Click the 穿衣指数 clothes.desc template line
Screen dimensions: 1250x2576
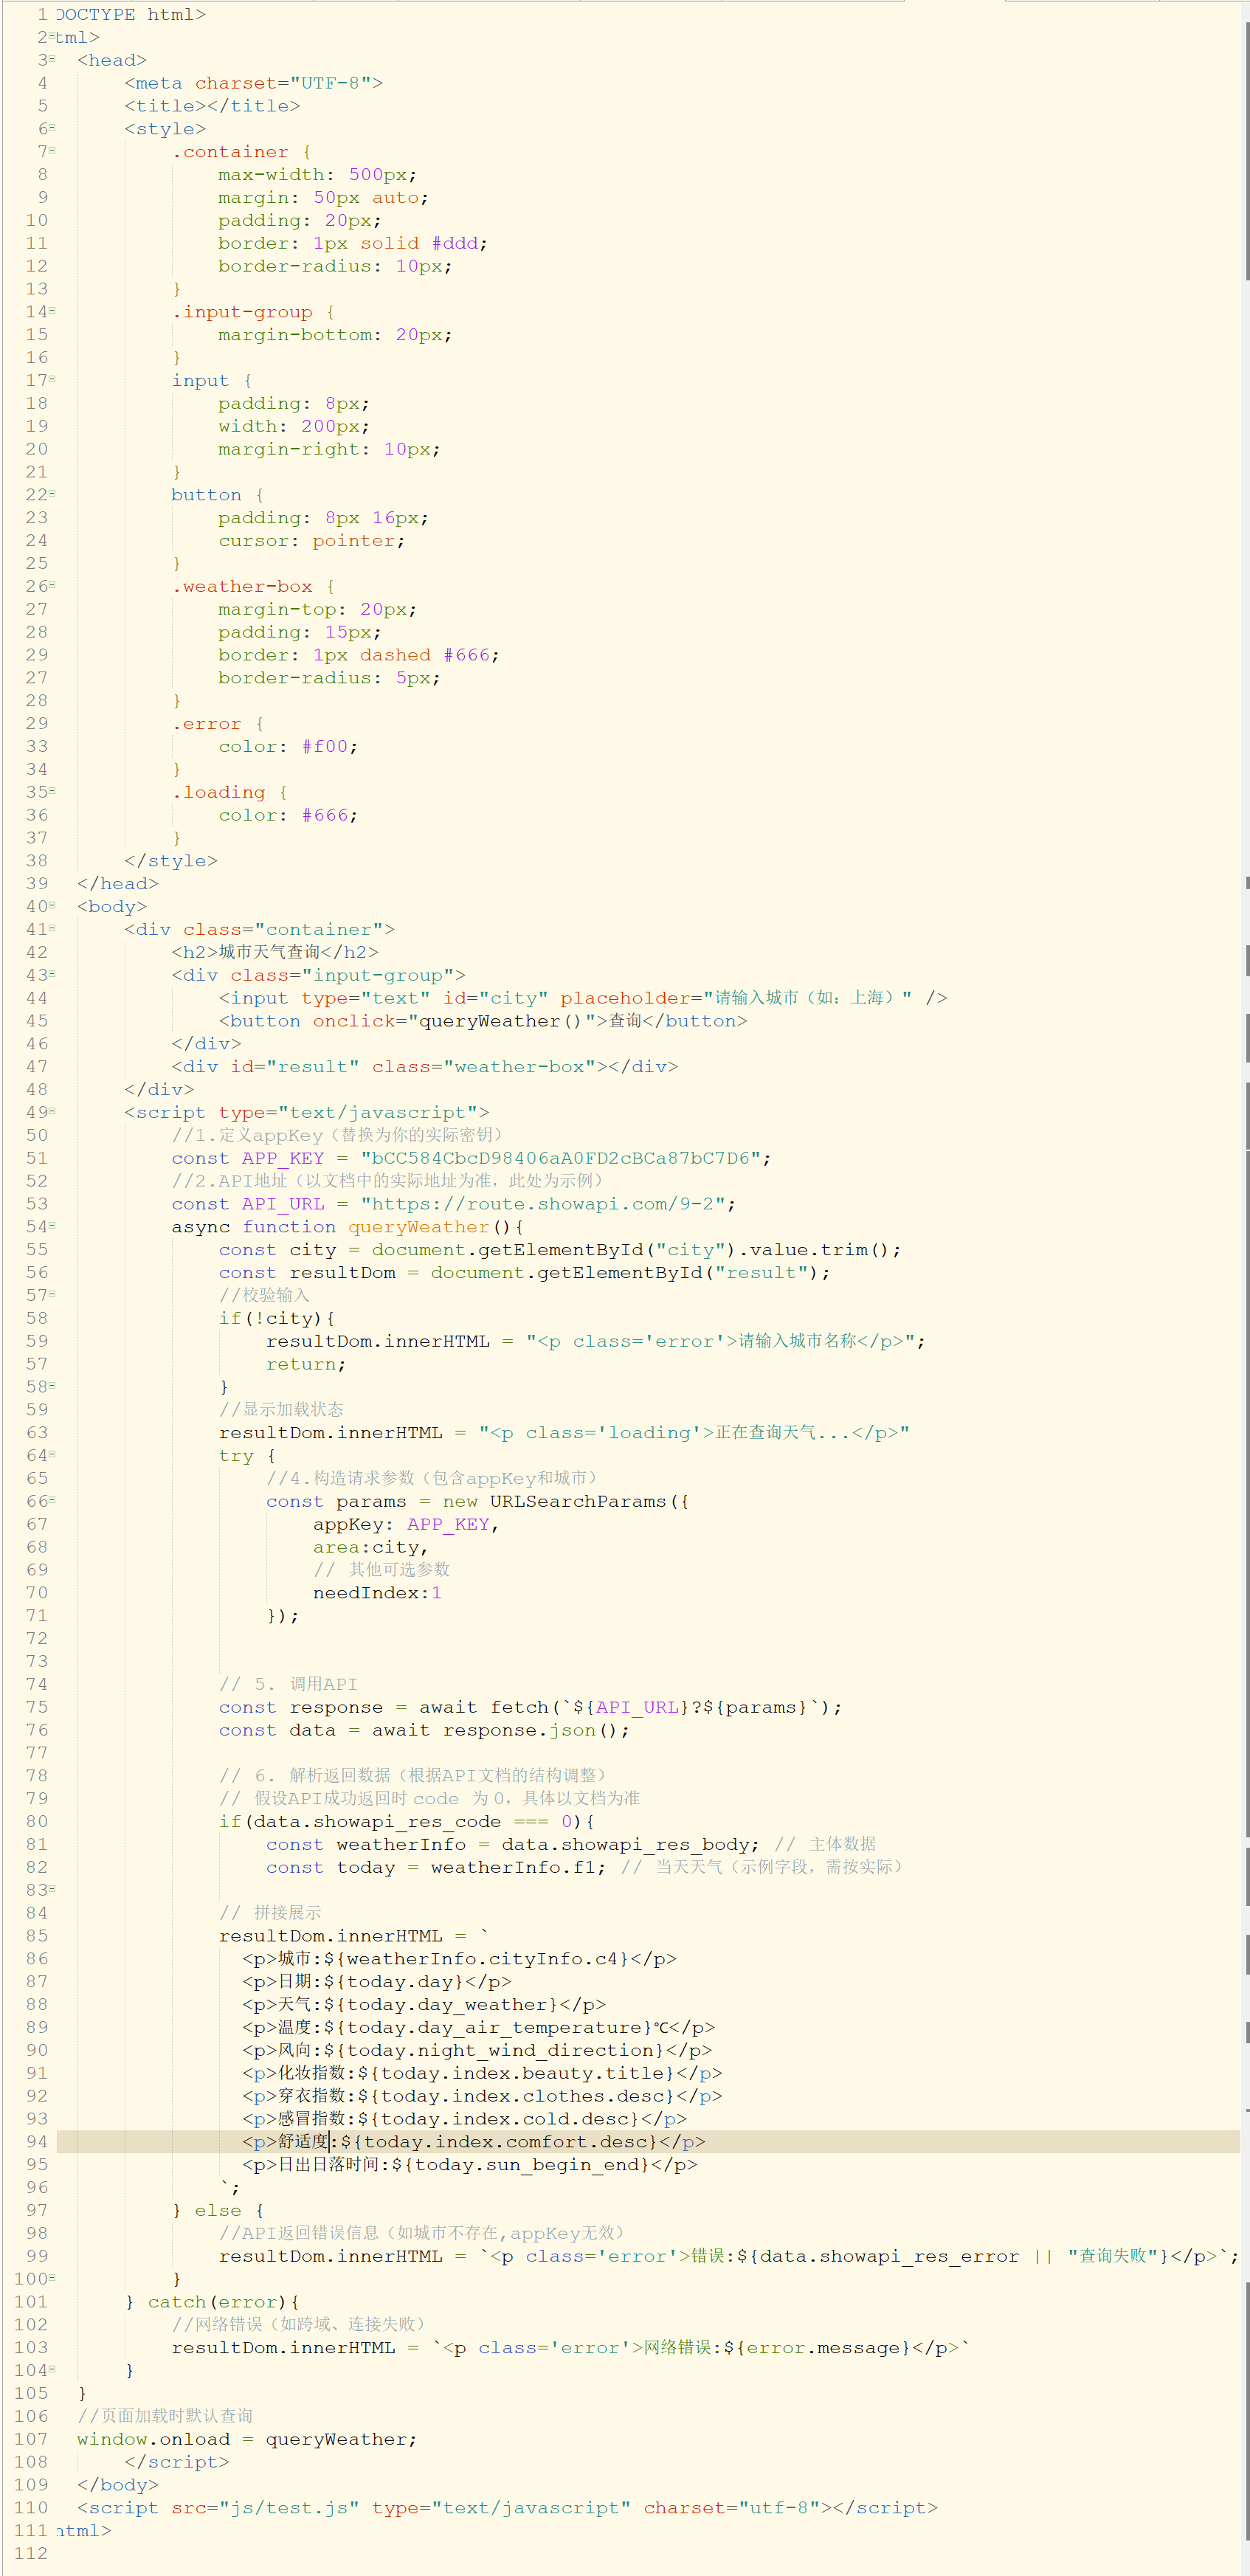point(483,2096)
